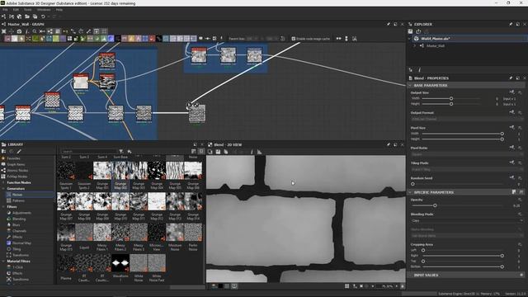Open the Blending Mode dropdown
528x297 pixels.
pos(466,221)
